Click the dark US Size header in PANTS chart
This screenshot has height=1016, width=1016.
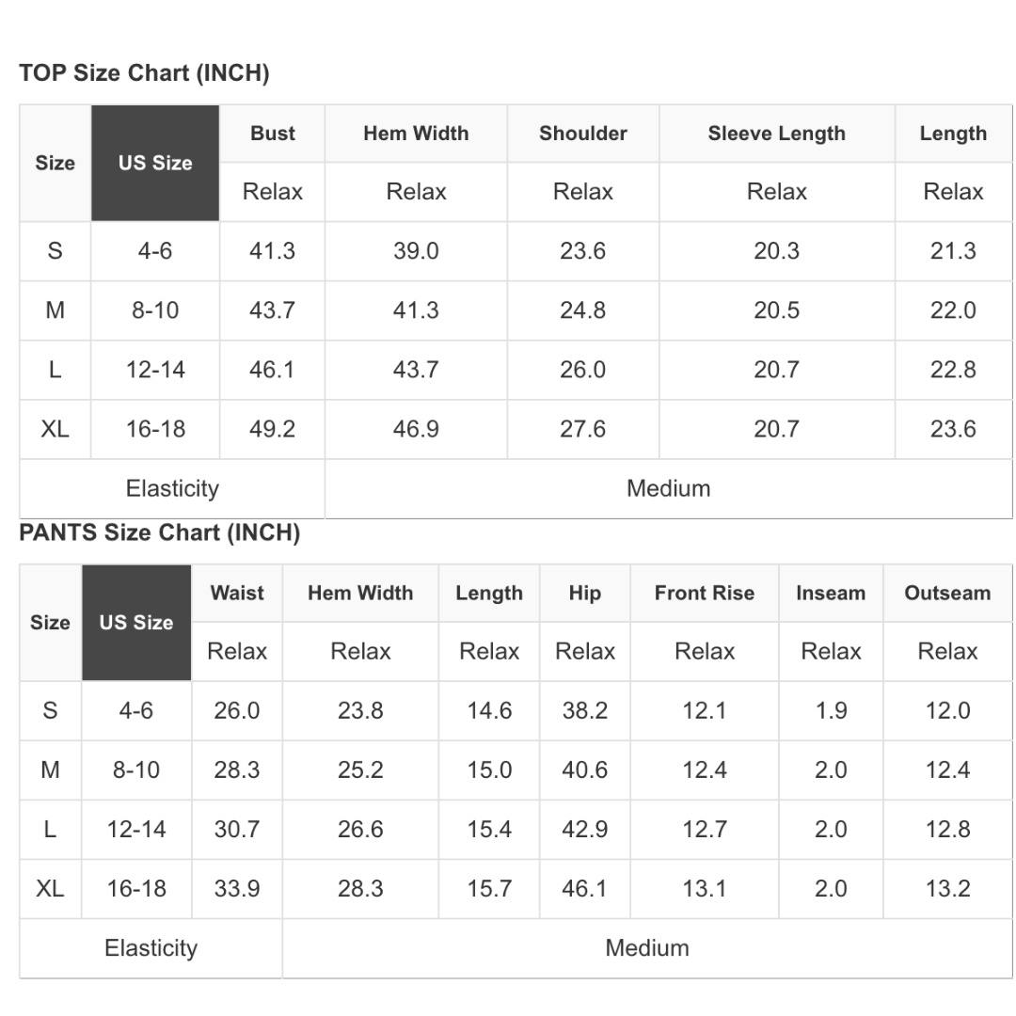pyautogui.click(x=136, y=623)
